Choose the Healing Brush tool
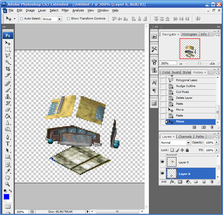The height and width of the screenshot is (215, 223). [8, 84]
